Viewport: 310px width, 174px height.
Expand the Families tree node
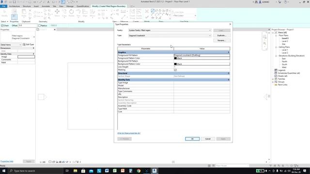273,79
